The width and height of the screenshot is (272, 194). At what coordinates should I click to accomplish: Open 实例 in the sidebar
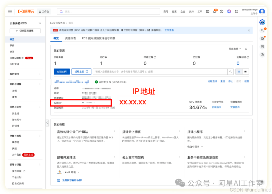[x=14, y=91]
